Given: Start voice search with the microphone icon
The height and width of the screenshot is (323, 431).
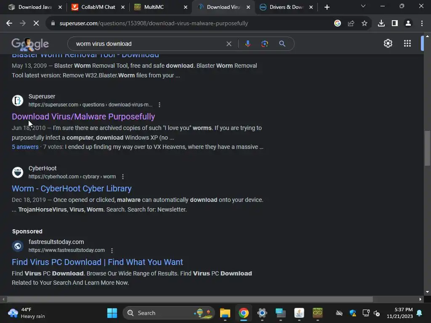Looking at the screenshot, I should coord(247,44).
